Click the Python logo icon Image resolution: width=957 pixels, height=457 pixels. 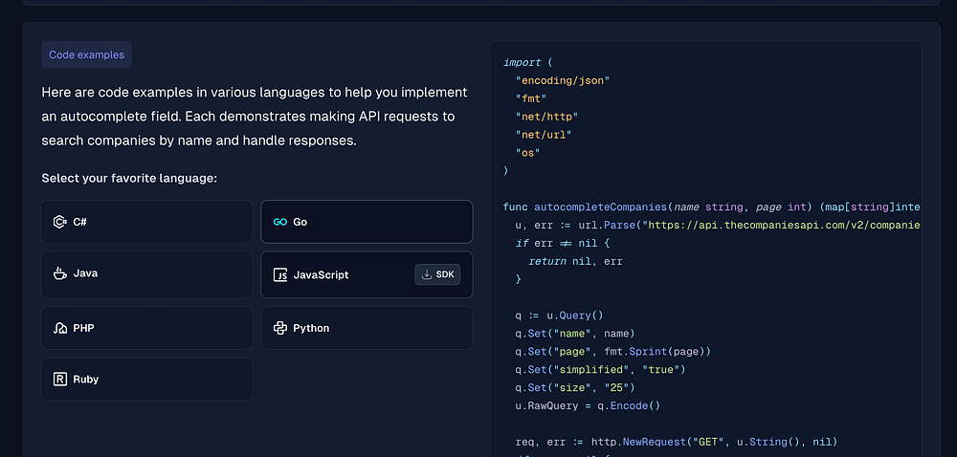[280, 328]
